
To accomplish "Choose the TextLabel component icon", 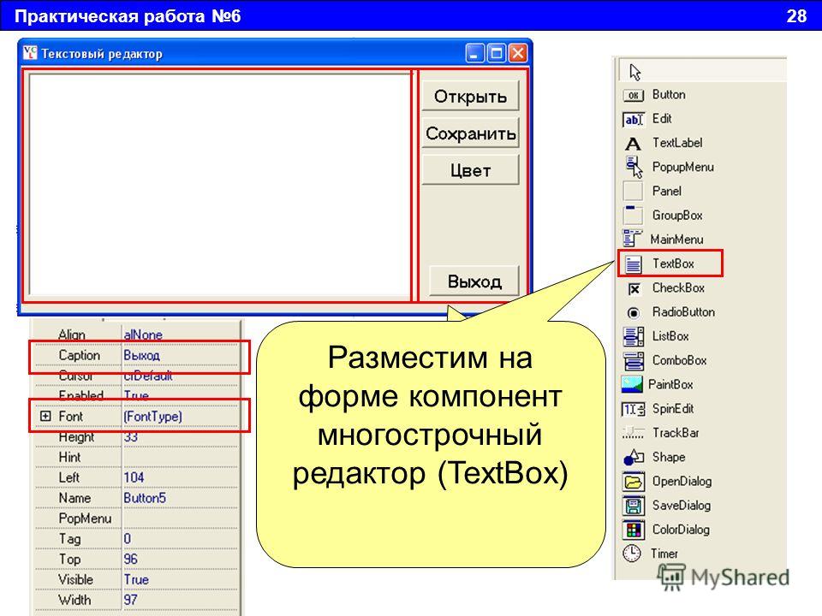I will click(x=633, y=144).
